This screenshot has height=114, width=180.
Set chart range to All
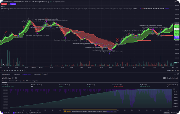(x=22, y=70)
